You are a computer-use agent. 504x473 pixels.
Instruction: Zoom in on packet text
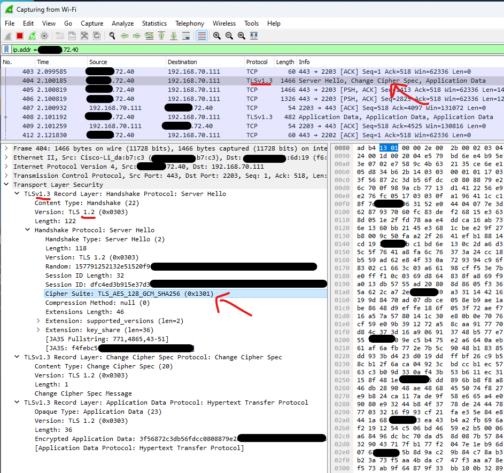217,36
